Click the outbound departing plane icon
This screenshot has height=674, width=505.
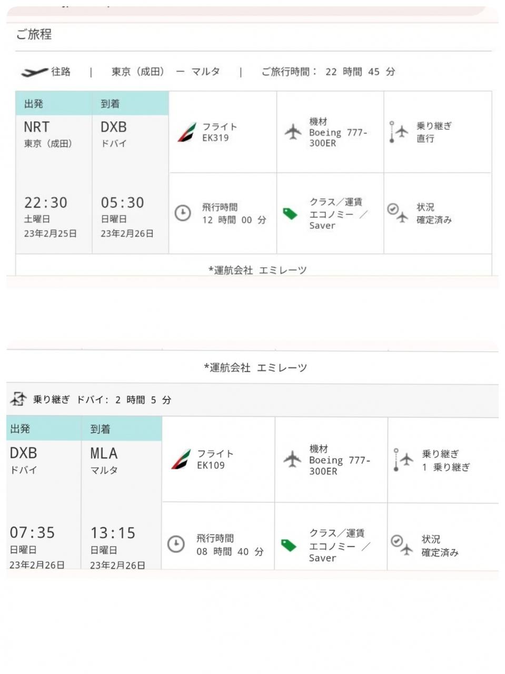34,72
